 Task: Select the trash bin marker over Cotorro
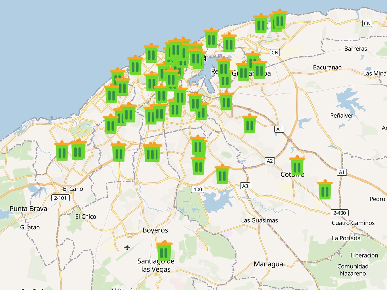coord(297,166)
